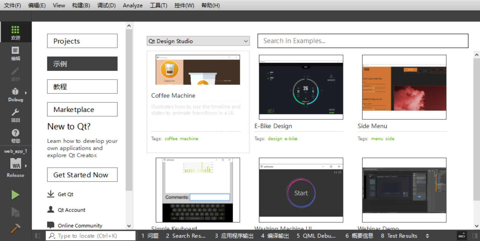Open the 5 QML Debugger output pane
The height and width of the screenshot is (241, 480).
(x=316, y=236)
